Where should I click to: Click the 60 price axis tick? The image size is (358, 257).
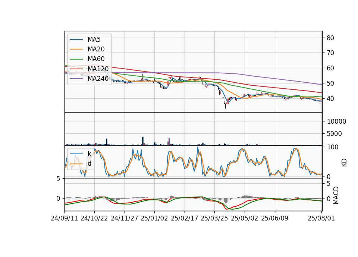(330, 68)
